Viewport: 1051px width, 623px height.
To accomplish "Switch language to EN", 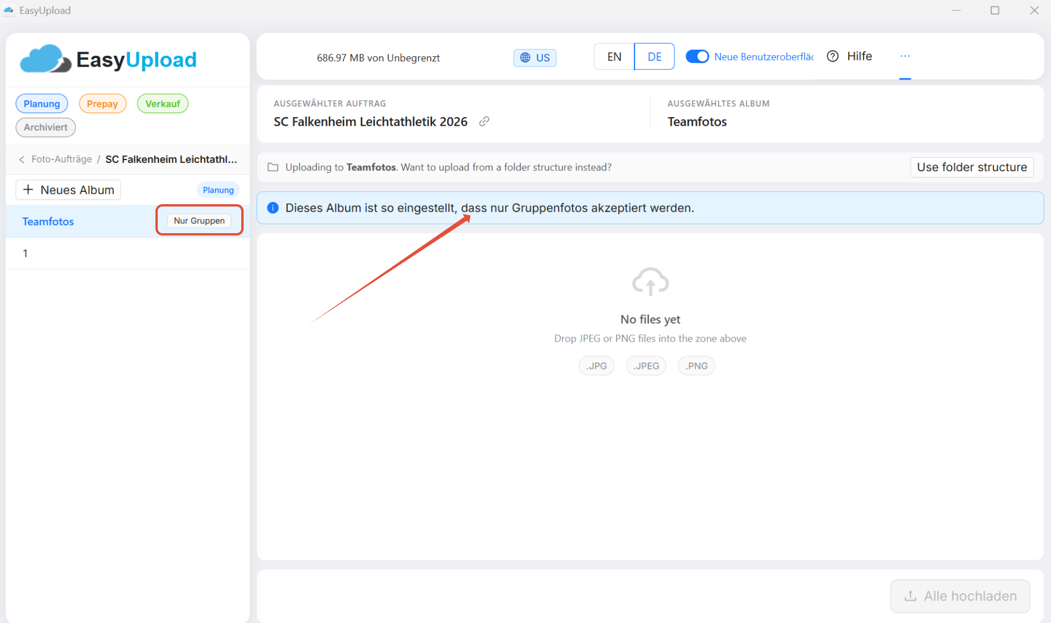I will point(614,56).
